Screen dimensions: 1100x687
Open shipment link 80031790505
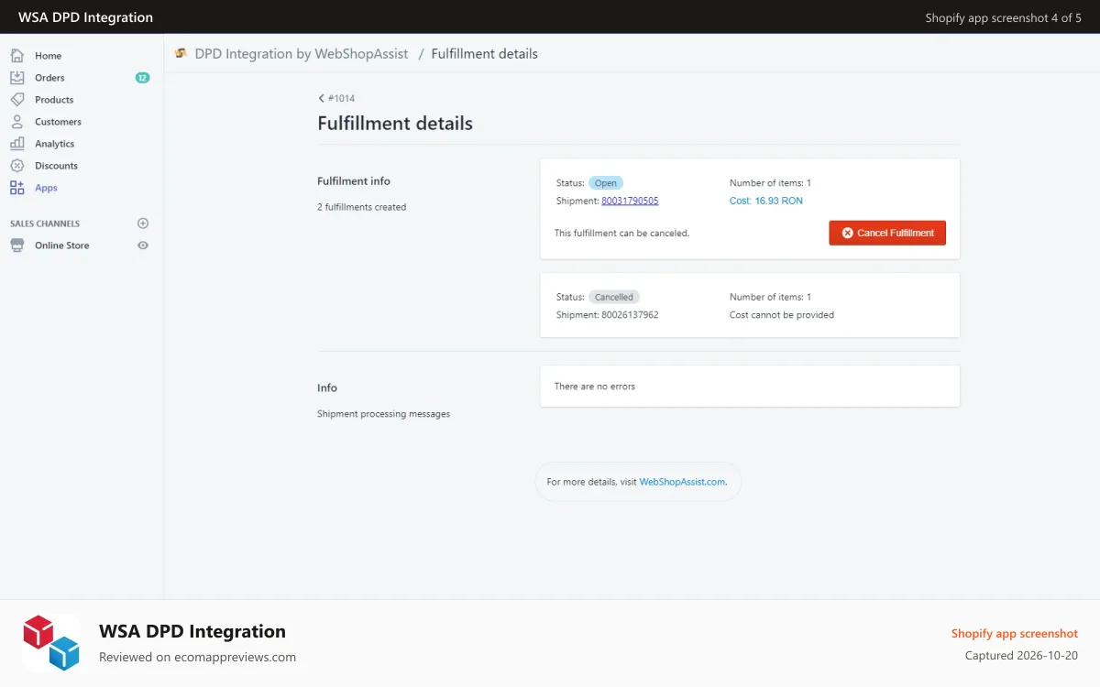[630, 201]
